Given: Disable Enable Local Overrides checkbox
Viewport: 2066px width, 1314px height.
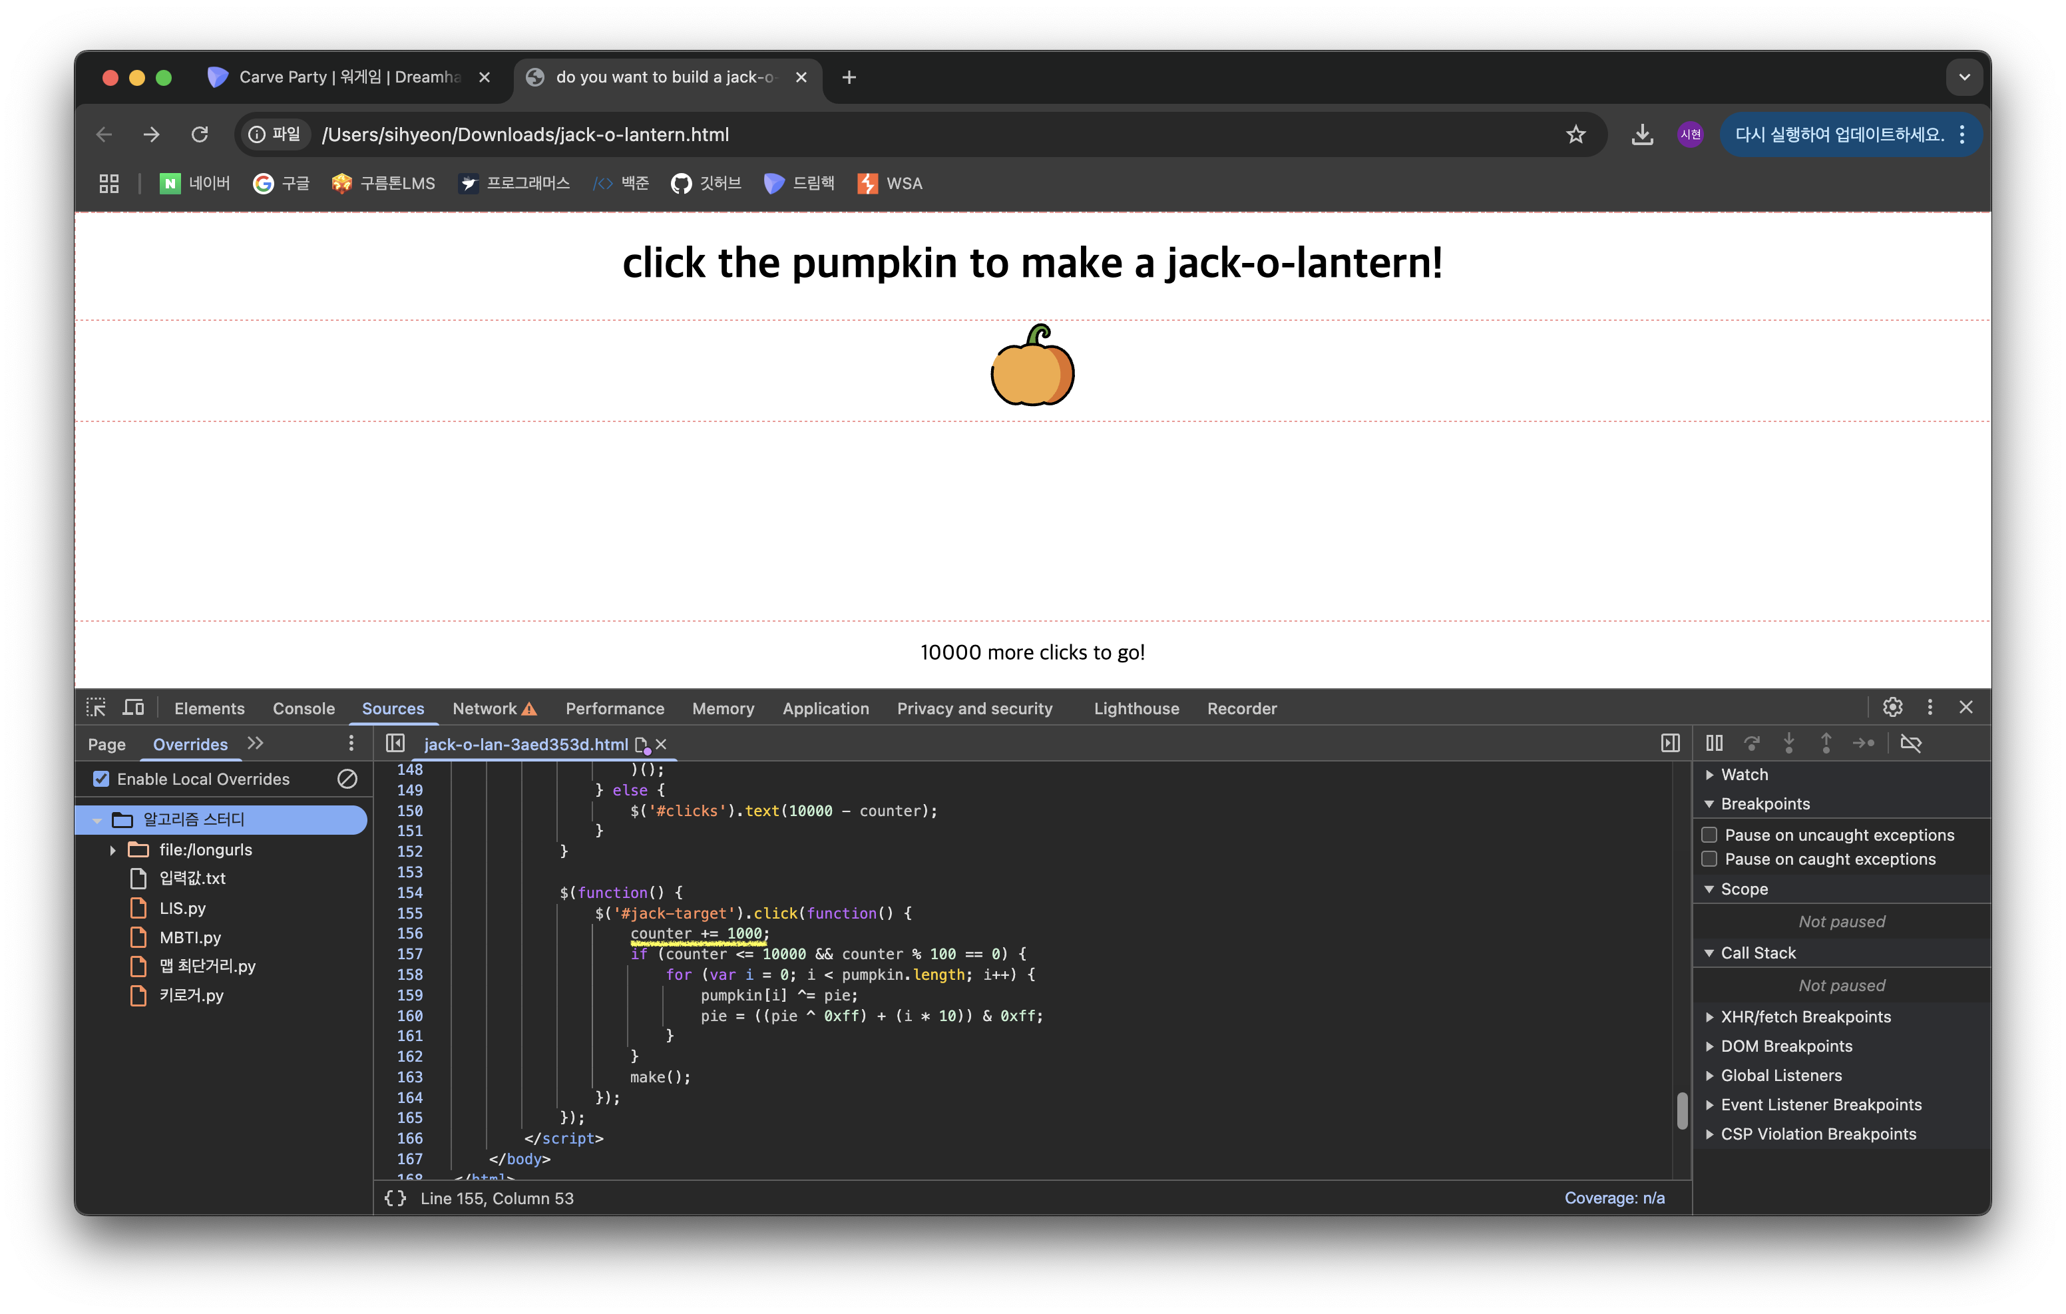Looking at the screenshot, I should pyautogui.click(x=101, y=778).
